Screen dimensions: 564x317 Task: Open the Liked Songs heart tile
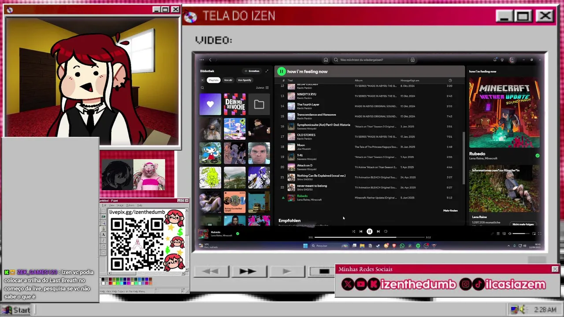coord(210,104)
